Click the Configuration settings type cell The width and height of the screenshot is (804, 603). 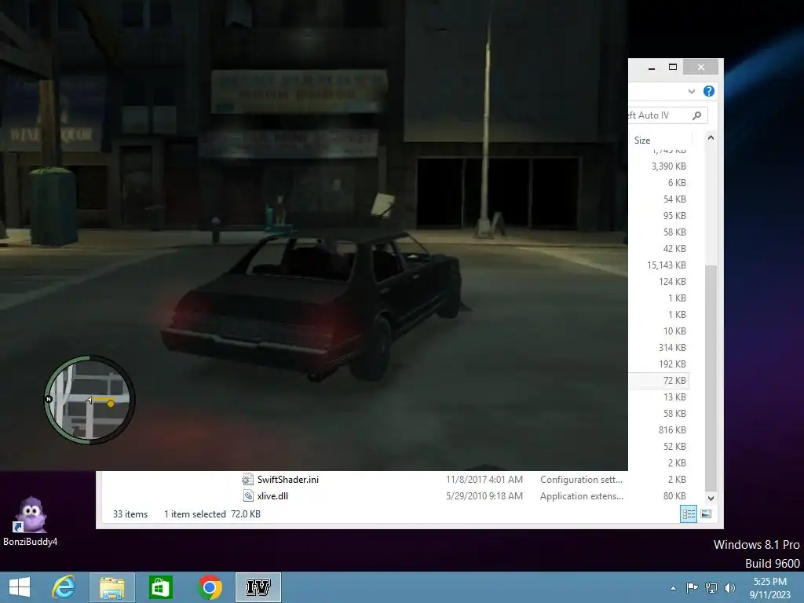581,480
